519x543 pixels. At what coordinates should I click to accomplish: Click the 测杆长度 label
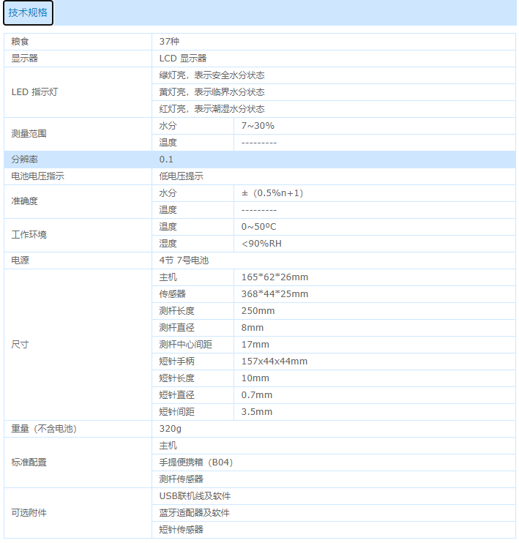tap(176, 311)
